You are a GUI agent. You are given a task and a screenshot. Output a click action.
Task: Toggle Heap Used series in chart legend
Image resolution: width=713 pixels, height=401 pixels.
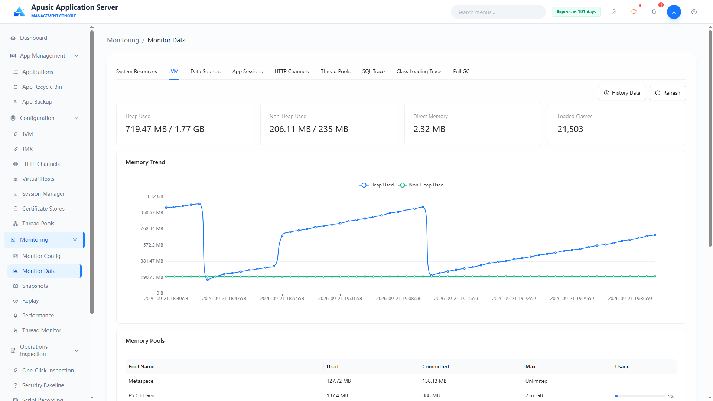coord(376,185)
